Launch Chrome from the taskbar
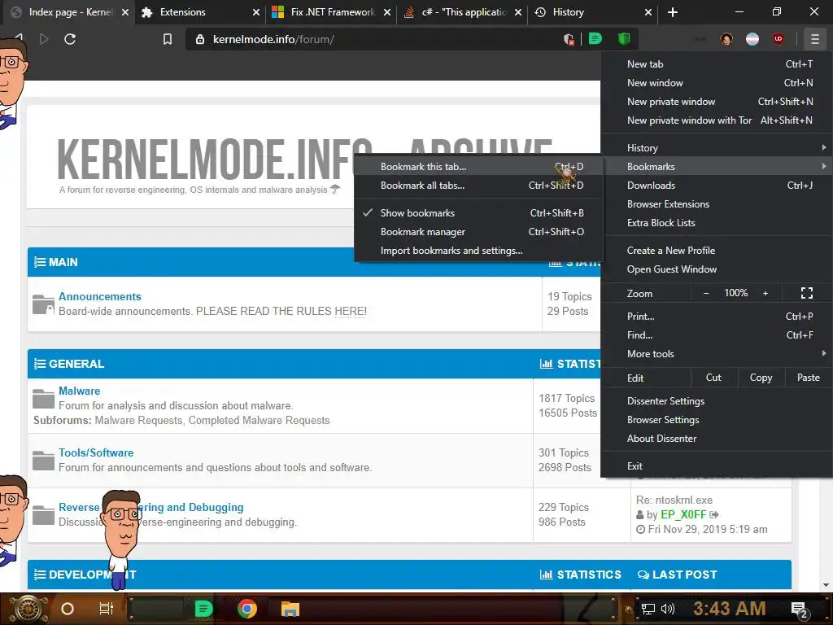 247,609
